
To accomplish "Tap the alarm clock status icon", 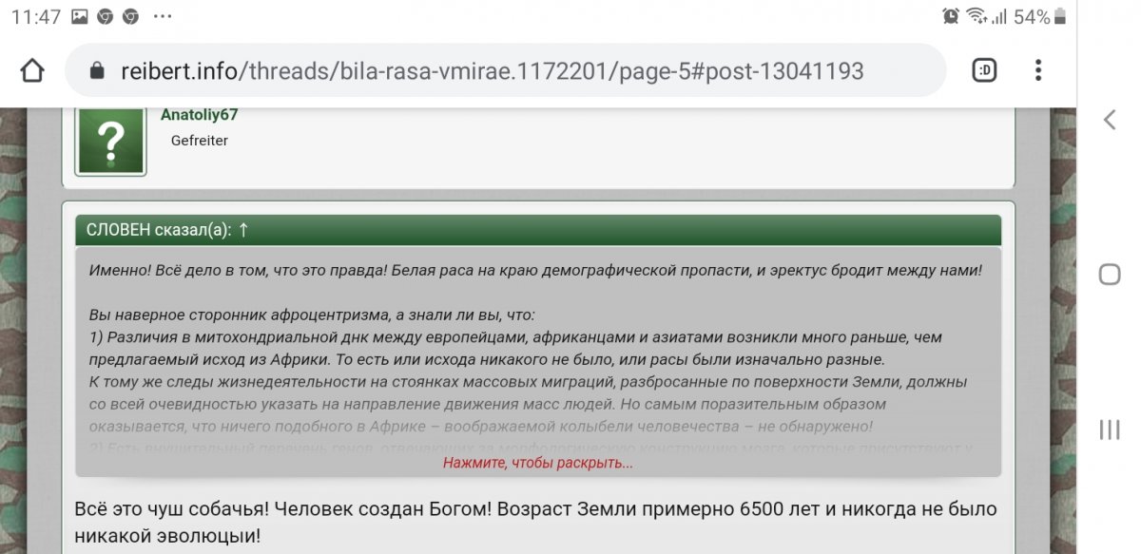I will 951,16.
